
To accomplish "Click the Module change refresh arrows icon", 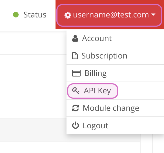I will 76,108.
